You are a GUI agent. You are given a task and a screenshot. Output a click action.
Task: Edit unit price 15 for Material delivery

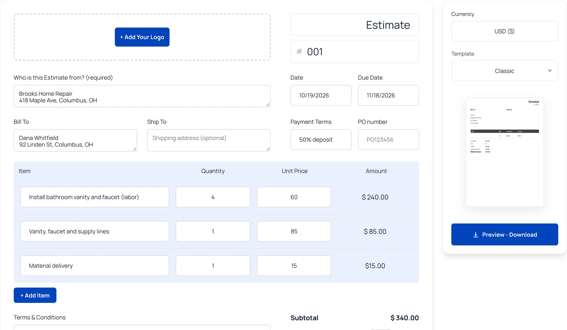pyautogui.click(x=294, y=266)
